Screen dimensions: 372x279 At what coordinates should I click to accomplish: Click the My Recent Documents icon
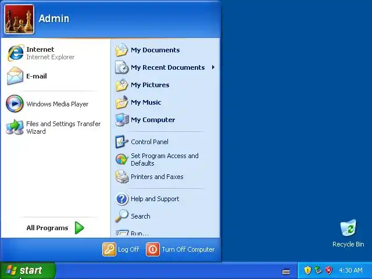[121, 67]
